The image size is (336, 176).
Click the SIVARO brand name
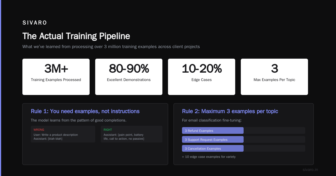click(35, 23)
